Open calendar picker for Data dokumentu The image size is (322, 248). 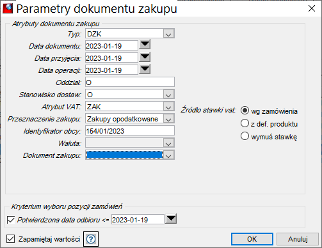click(145, 45)
